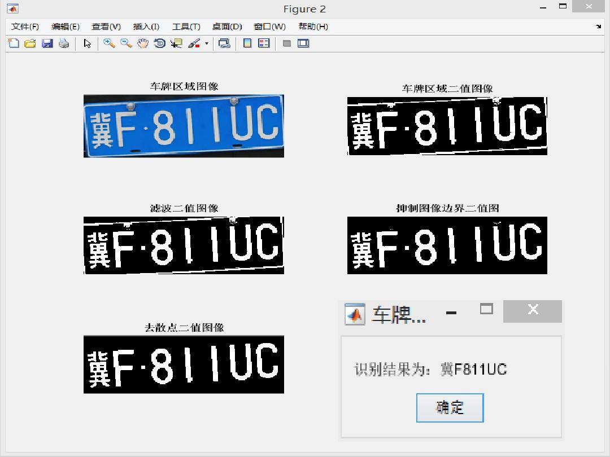
Task: Click the 确定 button in the dialog
Action: pos(450,408)
